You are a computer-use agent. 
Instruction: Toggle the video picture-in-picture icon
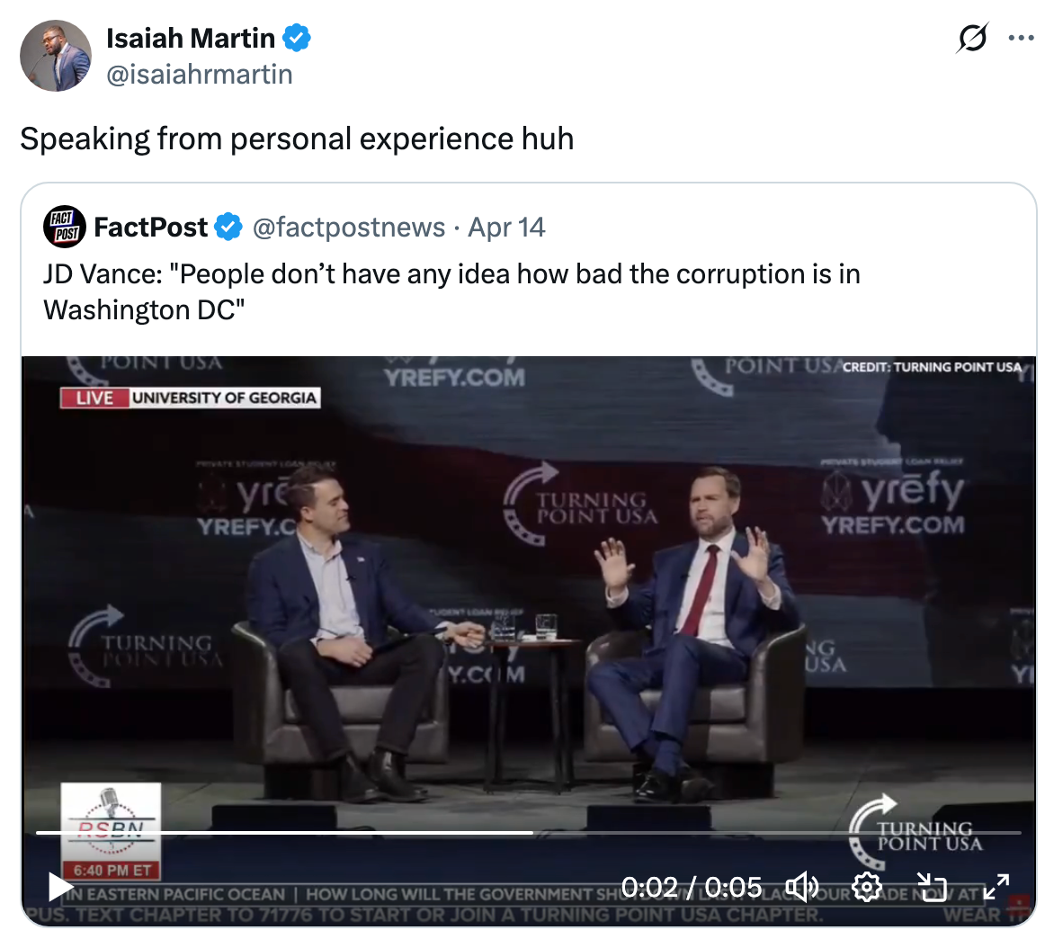pyautogui.click(x=932, y=888)
